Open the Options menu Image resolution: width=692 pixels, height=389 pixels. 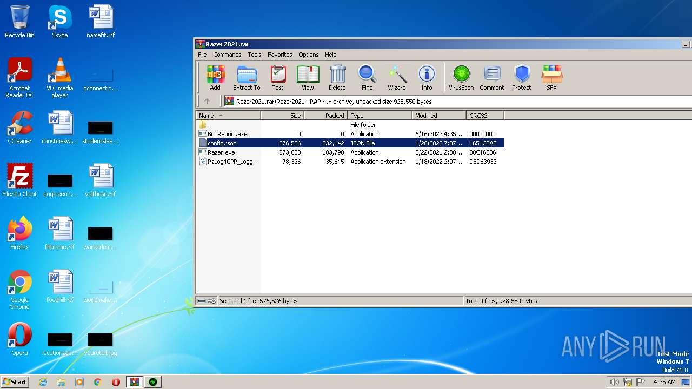(309, 55)
